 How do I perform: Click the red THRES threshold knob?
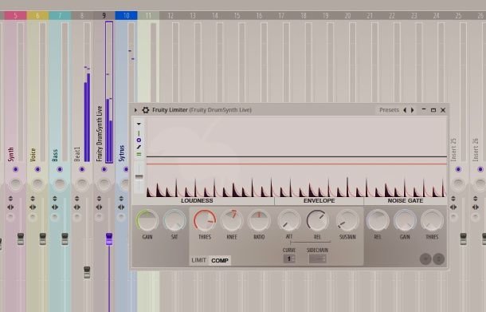point(205,220)
